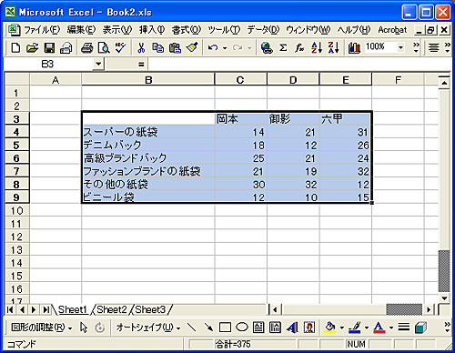The image size is (455, 353).
Task: Open the 図形の調整 dropdown menu
Action: pos(42,328)
